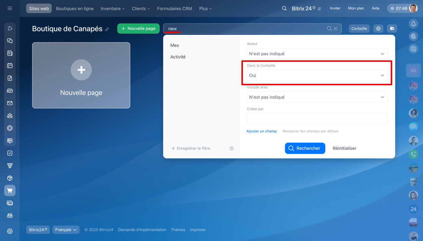Open the notifications bell icon

[413, 24]
